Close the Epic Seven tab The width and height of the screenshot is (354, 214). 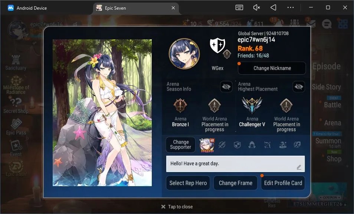click(173, 8)
